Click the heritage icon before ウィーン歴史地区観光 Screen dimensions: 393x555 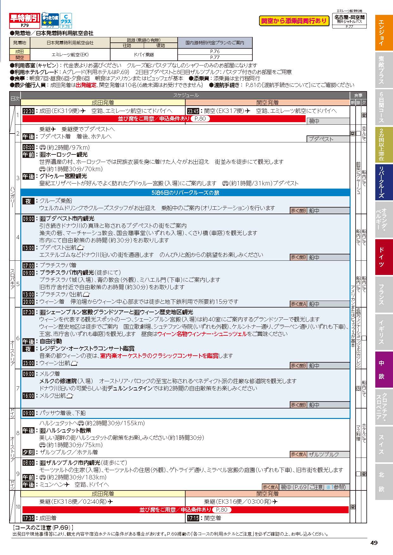tap(136, 312)
